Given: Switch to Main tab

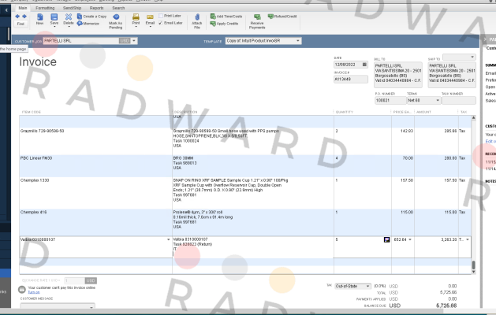Looking at the screenshot, I should (x=22, y=8).
